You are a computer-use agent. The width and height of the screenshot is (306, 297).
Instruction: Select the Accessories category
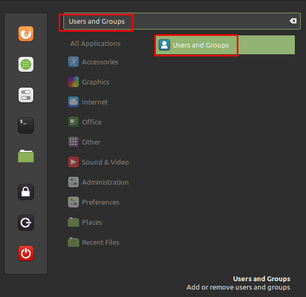pyautogui.click(x=94, y=62)
